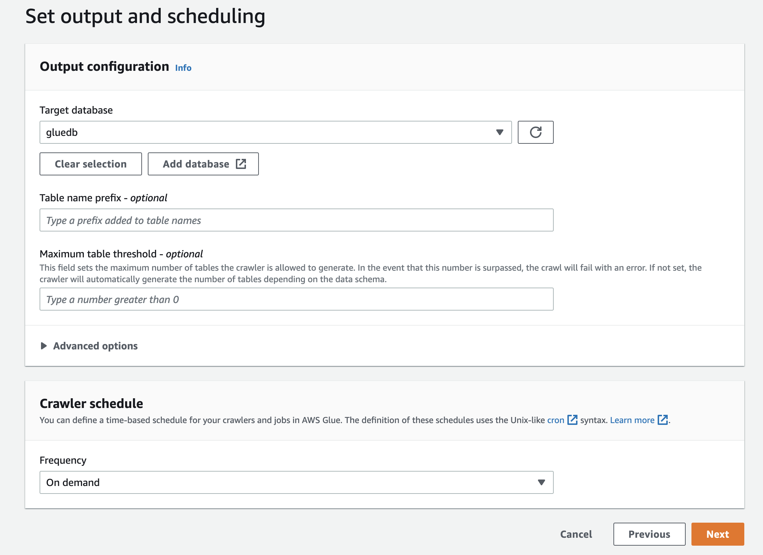This screenshot has width=763, height=555.
Task: Expand the Advanced options section
Action: pos(95,346)
